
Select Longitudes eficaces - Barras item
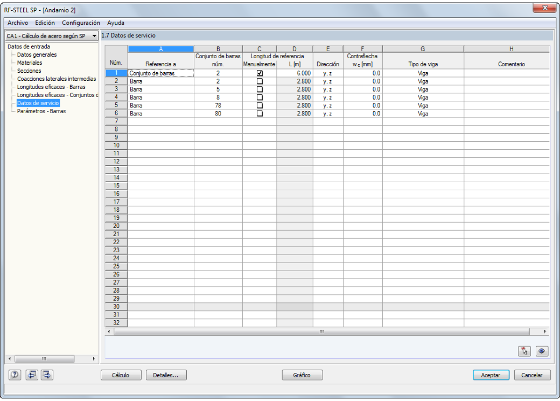coord(51,87)
